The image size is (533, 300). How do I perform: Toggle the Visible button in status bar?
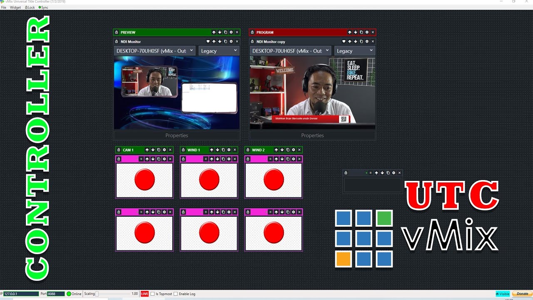pyautogui.click(x=503, y=294)
